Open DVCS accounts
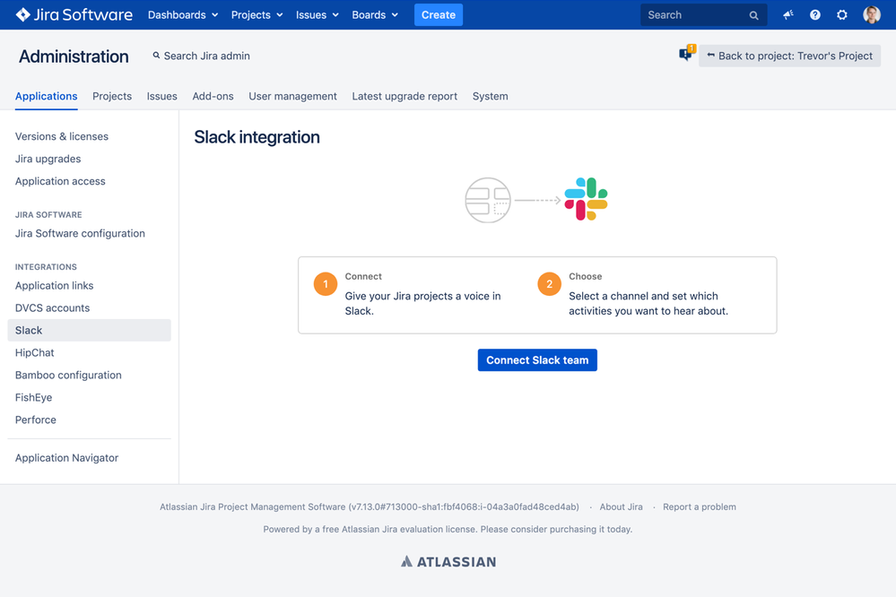The height and width of the screenshot is (597, 896). [x=52, y=308]
